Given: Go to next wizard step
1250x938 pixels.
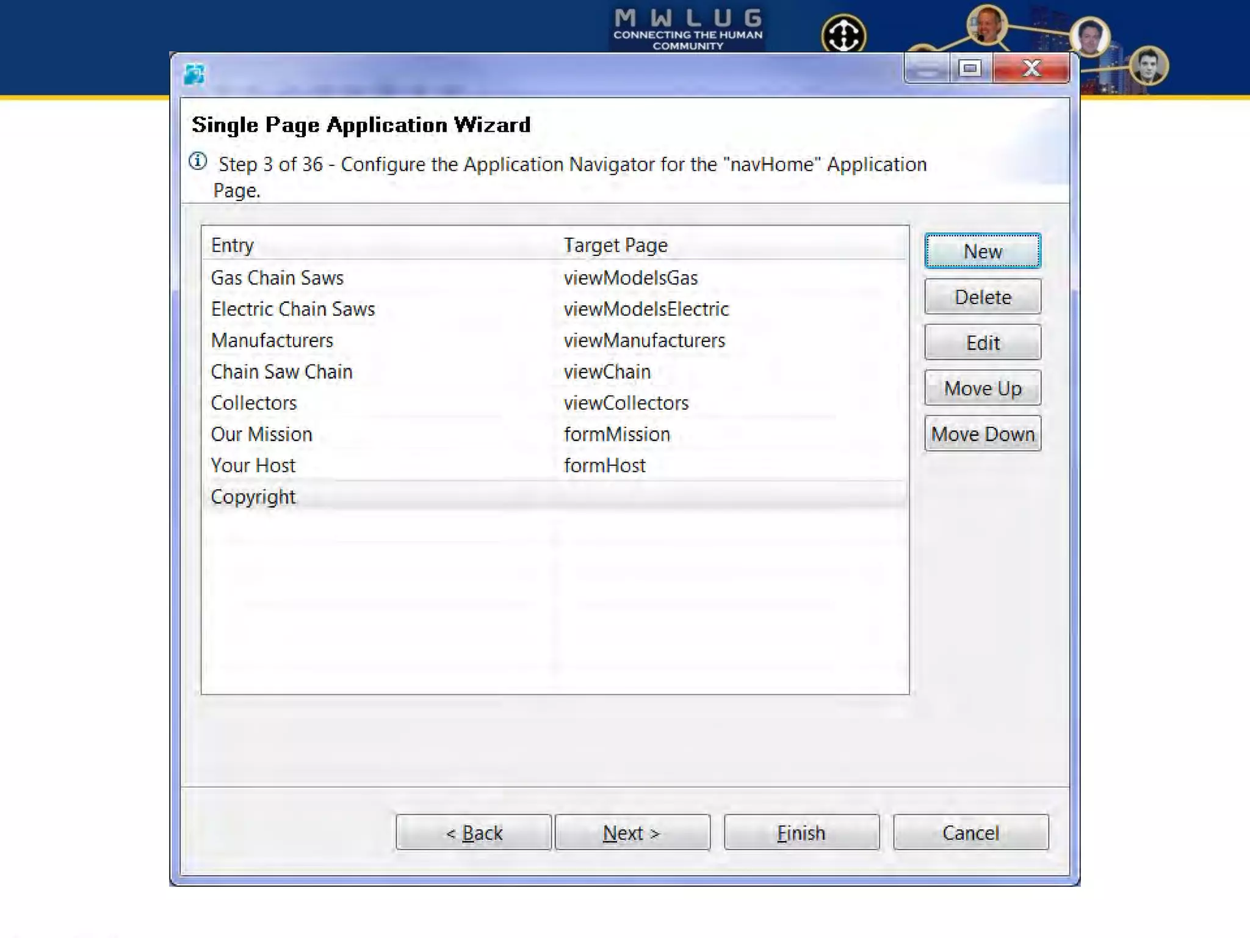Looking at the screenshot, I should [632, 832].
